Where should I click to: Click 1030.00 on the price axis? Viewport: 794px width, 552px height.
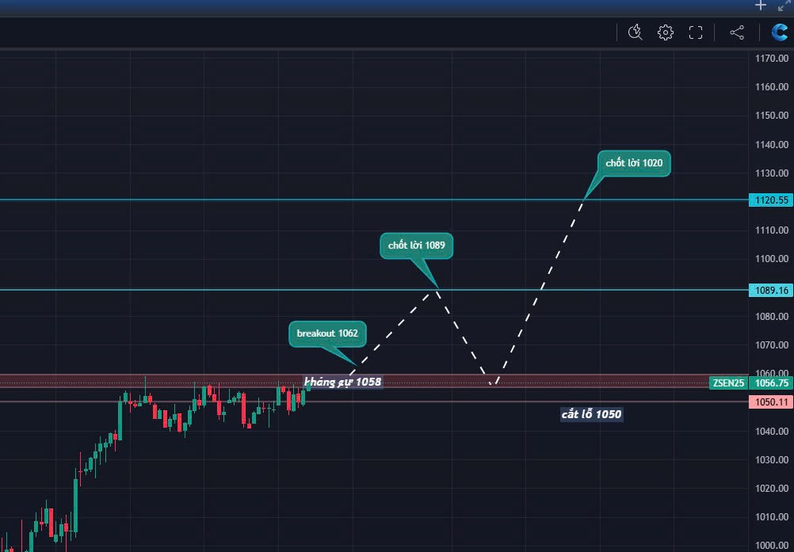pos(772,460)
